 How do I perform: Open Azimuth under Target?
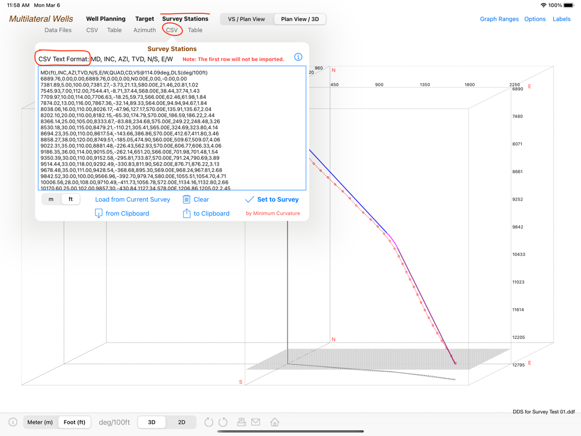click(145, 30)
